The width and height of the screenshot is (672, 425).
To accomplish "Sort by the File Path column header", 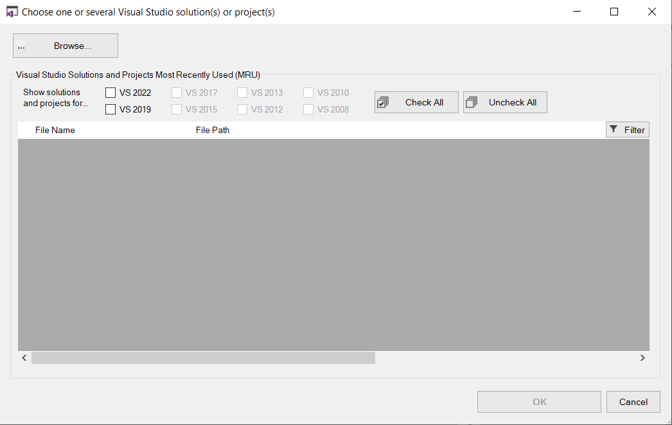I will (213, 130).
